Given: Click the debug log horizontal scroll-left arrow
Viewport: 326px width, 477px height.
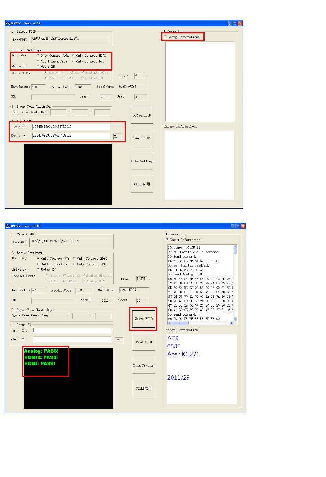Looking at the screenshot, I should tap(170, 323).
